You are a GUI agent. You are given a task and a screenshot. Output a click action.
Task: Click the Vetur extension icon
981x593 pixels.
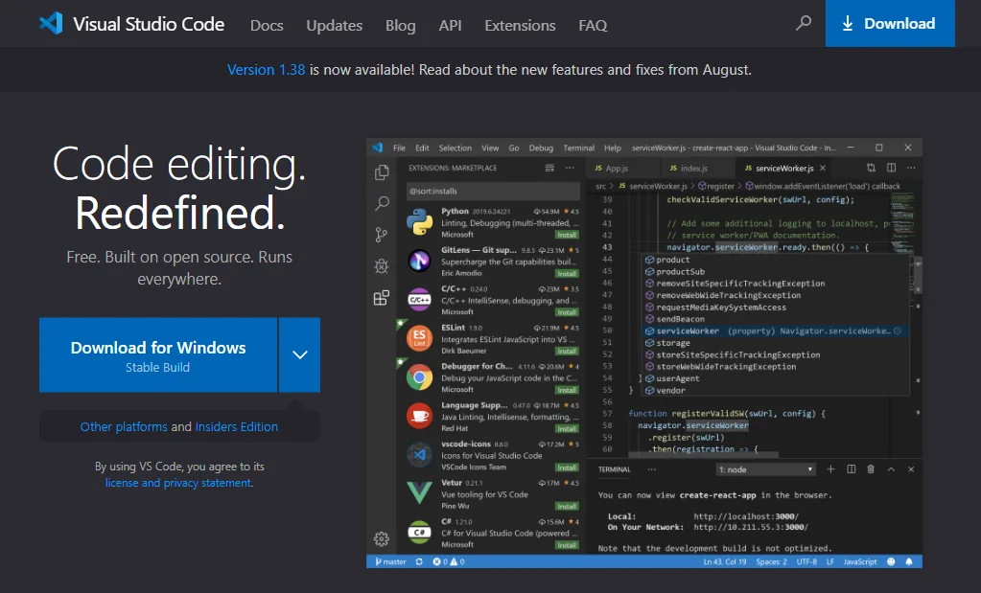pos(419,493)
